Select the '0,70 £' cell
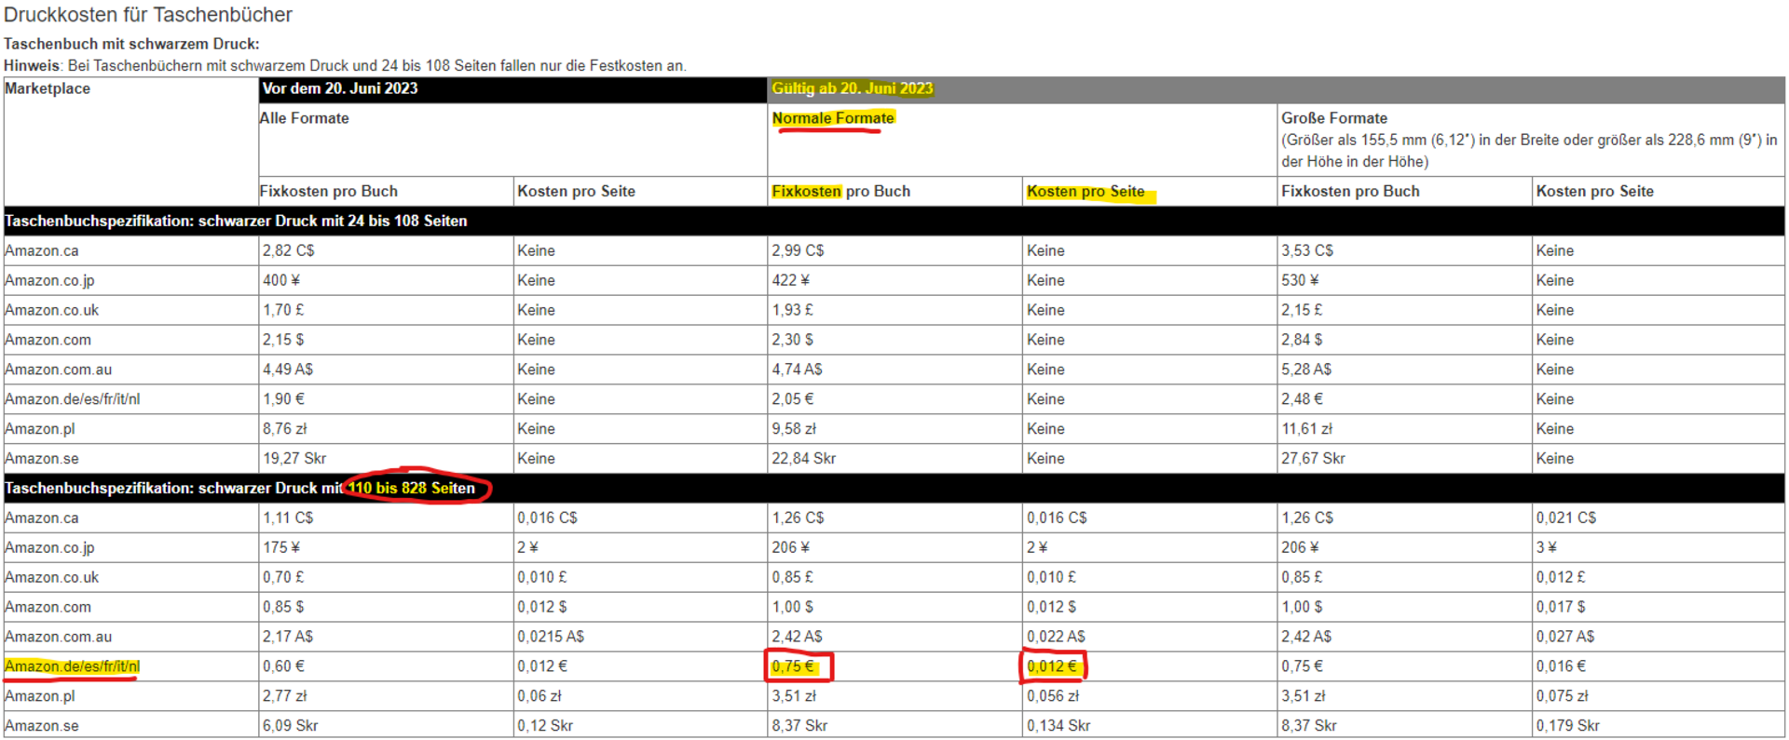Screen dimensions: 1789x740 click(x=386, y=577)
